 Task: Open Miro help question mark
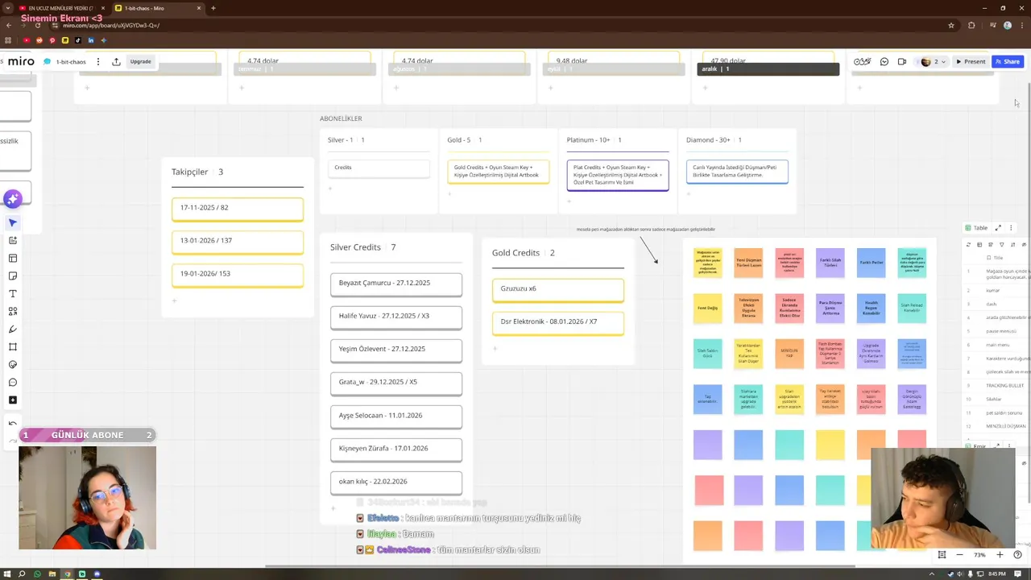(x=1017, y=555)
